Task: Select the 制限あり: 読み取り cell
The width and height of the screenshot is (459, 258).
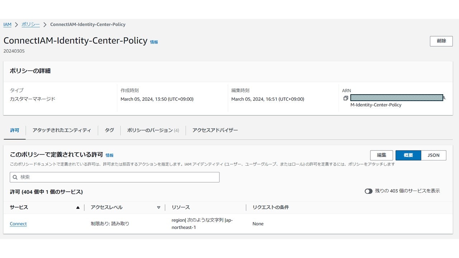Action: pyautogui.click(x=110, y=224)
